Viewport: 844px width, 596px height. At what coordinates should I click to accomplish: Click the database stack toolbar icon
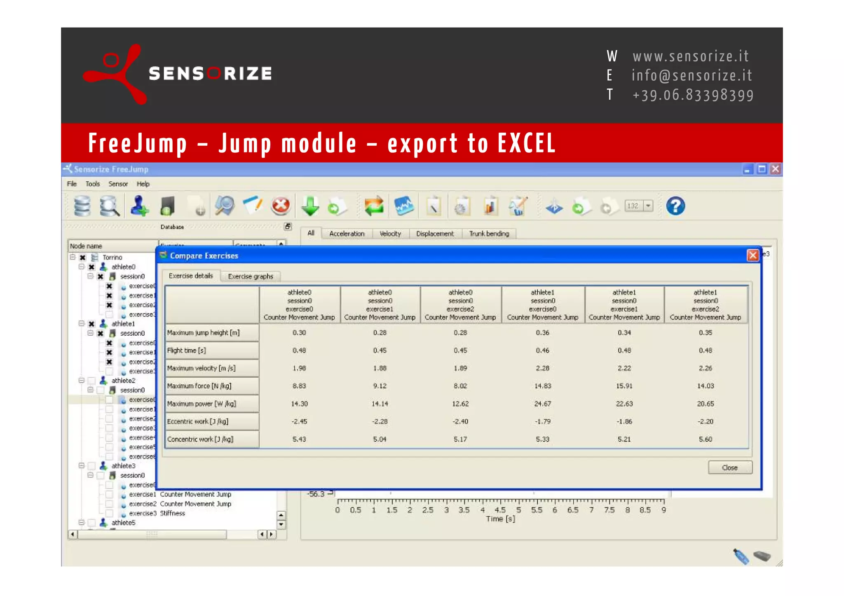pos(82,206)
